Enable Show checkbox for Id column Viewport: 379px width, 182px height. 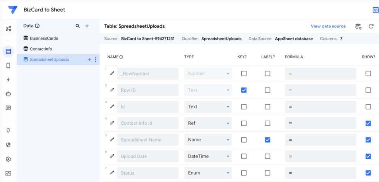pos(368,107)
